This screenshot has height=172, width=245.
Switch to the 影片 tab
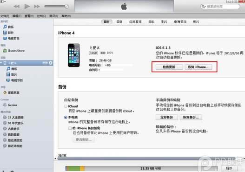click(164, 22)
